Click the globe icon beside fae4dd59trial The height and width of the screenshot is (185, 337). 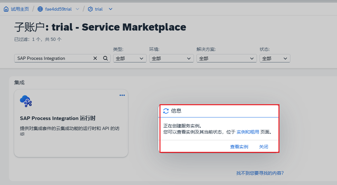coord(40,9)
